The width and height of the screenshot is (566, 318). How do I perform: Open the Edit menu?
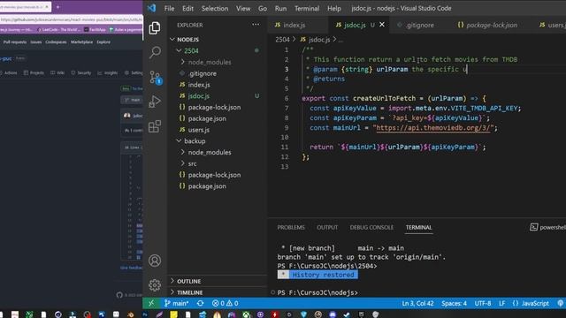point(187,8)
